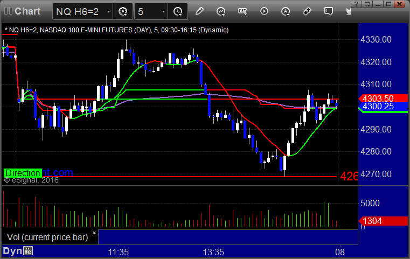Image resolution: width=410 pixels, height=259 pixels.
Task: Expand the interval 5 dropdown arrow
Action: coord(163,11)
